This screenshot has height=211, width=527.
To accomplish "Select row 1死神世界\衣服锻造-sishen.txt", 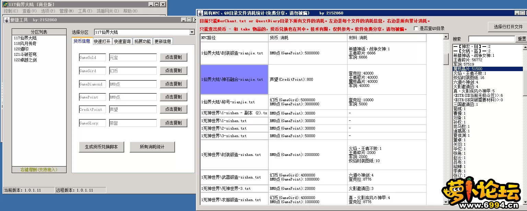I will (x=234, y=200).
